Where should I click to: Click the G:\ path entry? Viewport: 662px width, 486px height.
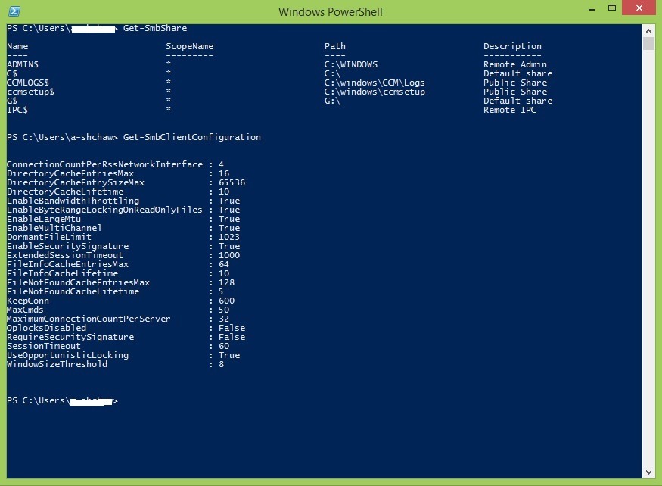click(x=332, y=101)
